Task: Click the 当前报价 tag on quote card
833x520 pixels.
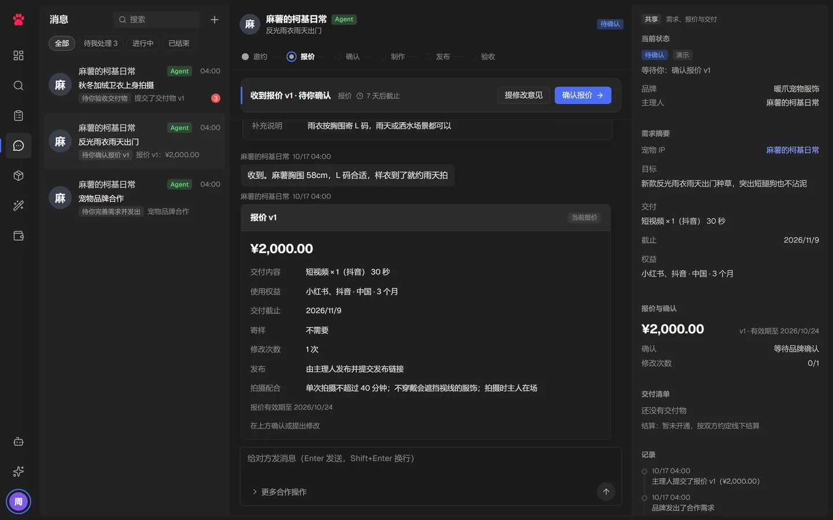Action: pyautogui.click(x=584, y=218)
